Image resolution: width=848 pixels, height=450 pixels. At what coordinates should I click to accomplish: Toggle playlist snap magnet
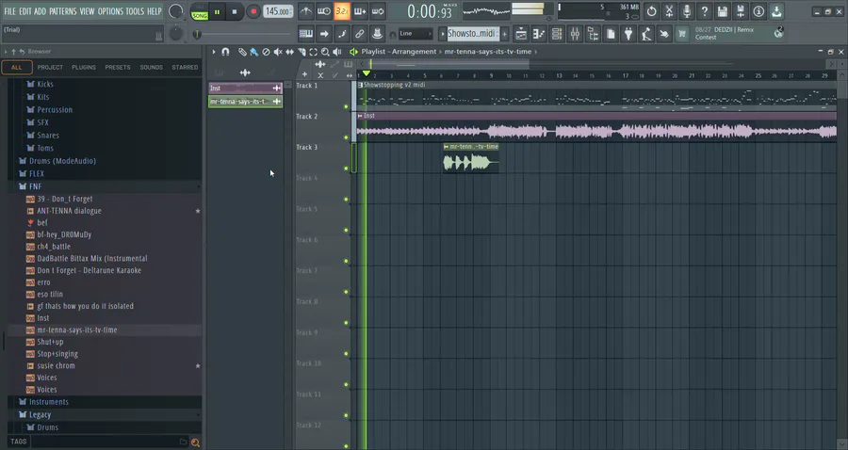click(225, 52)
